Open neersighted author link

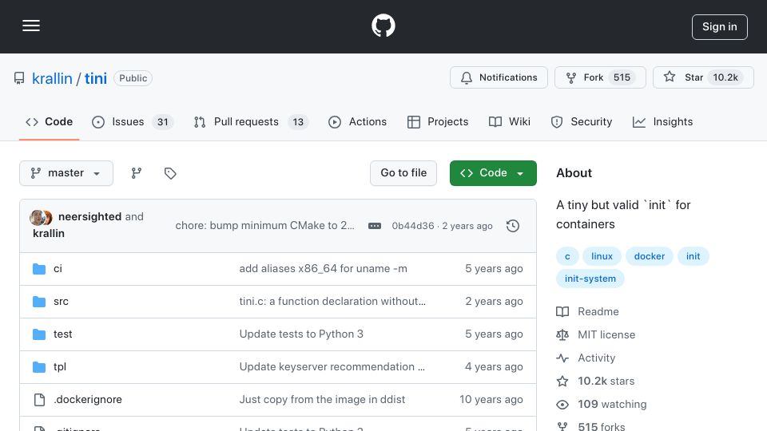click(89, 216)
